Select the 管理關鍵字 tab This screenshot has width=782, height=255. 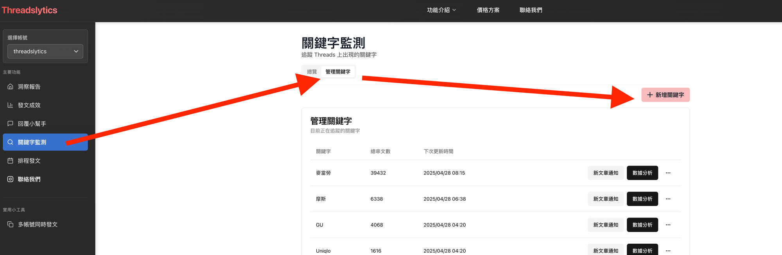tap(338, 72)
